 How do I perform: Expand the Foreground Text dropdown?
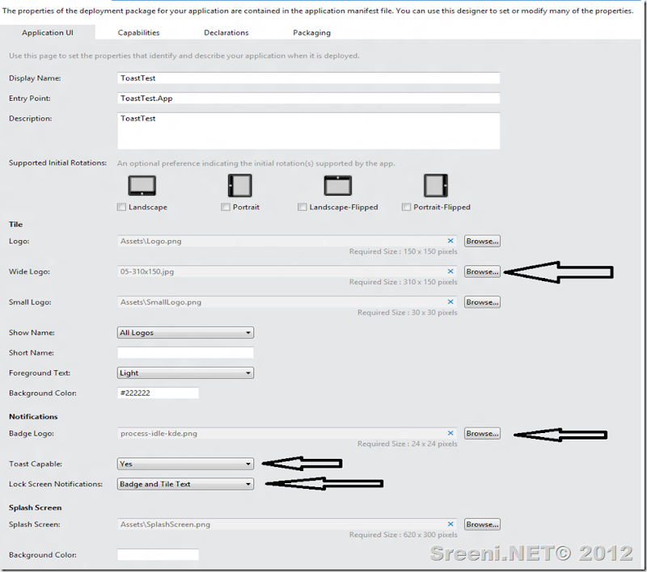coord(185,373)
